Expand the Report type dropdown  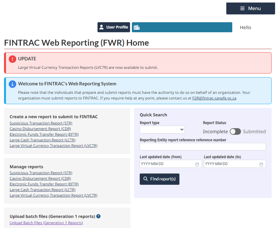coord(162,130)
